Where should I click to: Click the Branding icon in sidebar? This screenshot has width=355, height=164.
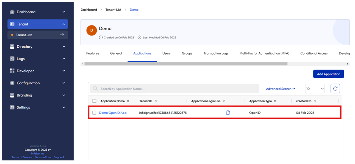[12, 95]
